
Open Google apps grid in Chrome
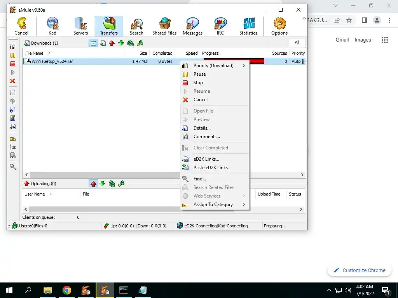coord(385,40)
